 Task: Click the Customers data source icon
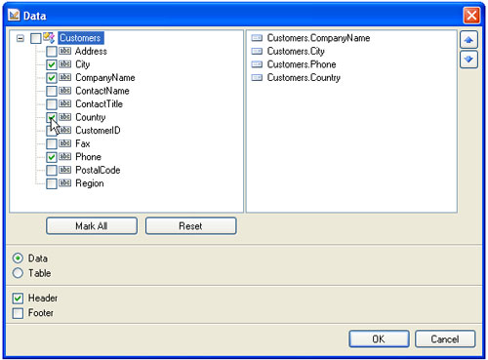tap(49, 38)
